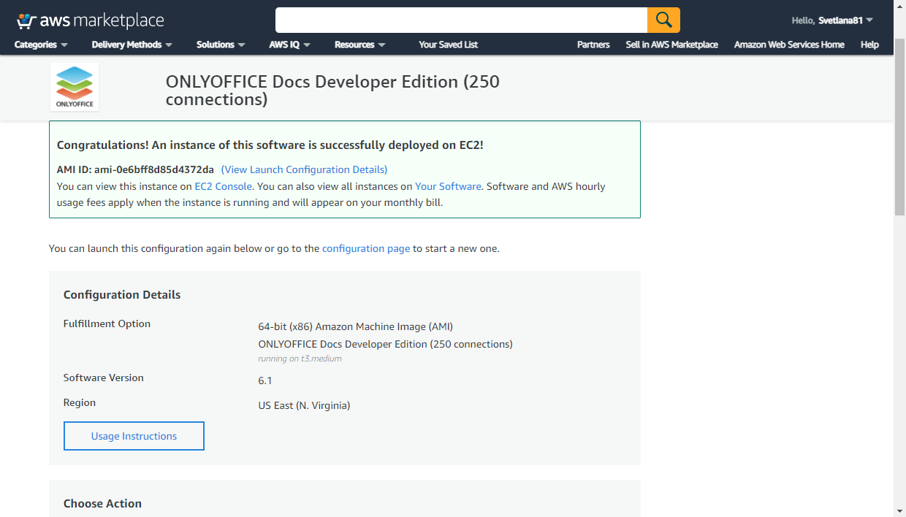Viewport: 906px width, 517px height.
Task: Click the orange search magnifier icon
Action: (663, 20)
